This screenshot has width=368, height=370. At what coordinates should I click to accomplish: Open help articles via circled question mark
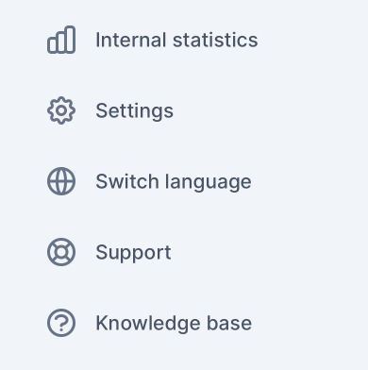point(61,323)
